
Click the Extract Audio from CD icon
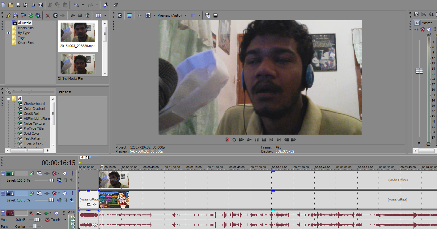click(x=31, y=15)
